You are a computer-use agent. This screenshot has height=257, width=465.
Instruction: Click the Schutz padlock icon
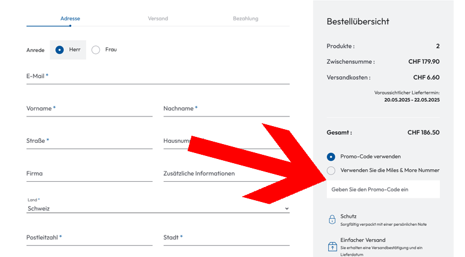click(332, 219)
